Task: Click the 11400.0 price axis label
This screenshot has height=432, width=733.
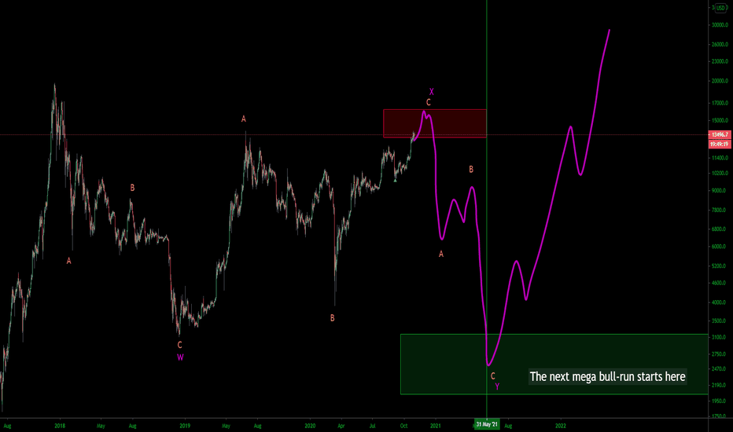Action: coord(720,159)
